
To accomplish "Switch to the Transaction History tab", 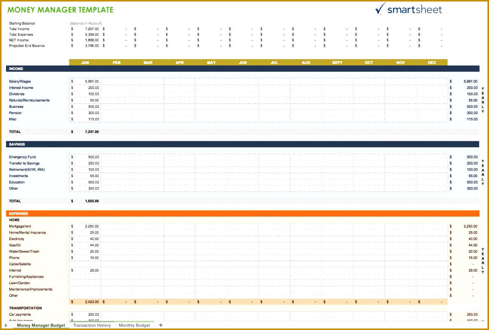I will tap(92, 325).
